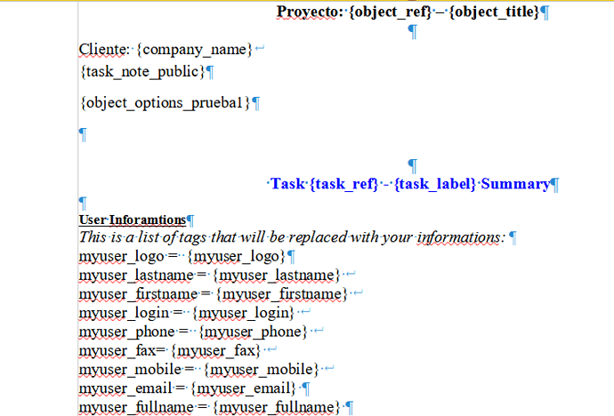The height and width of the screenshot is (416, 614).
Task: Click the {myuser_login} tag in braces
Action: pos(244,313)
